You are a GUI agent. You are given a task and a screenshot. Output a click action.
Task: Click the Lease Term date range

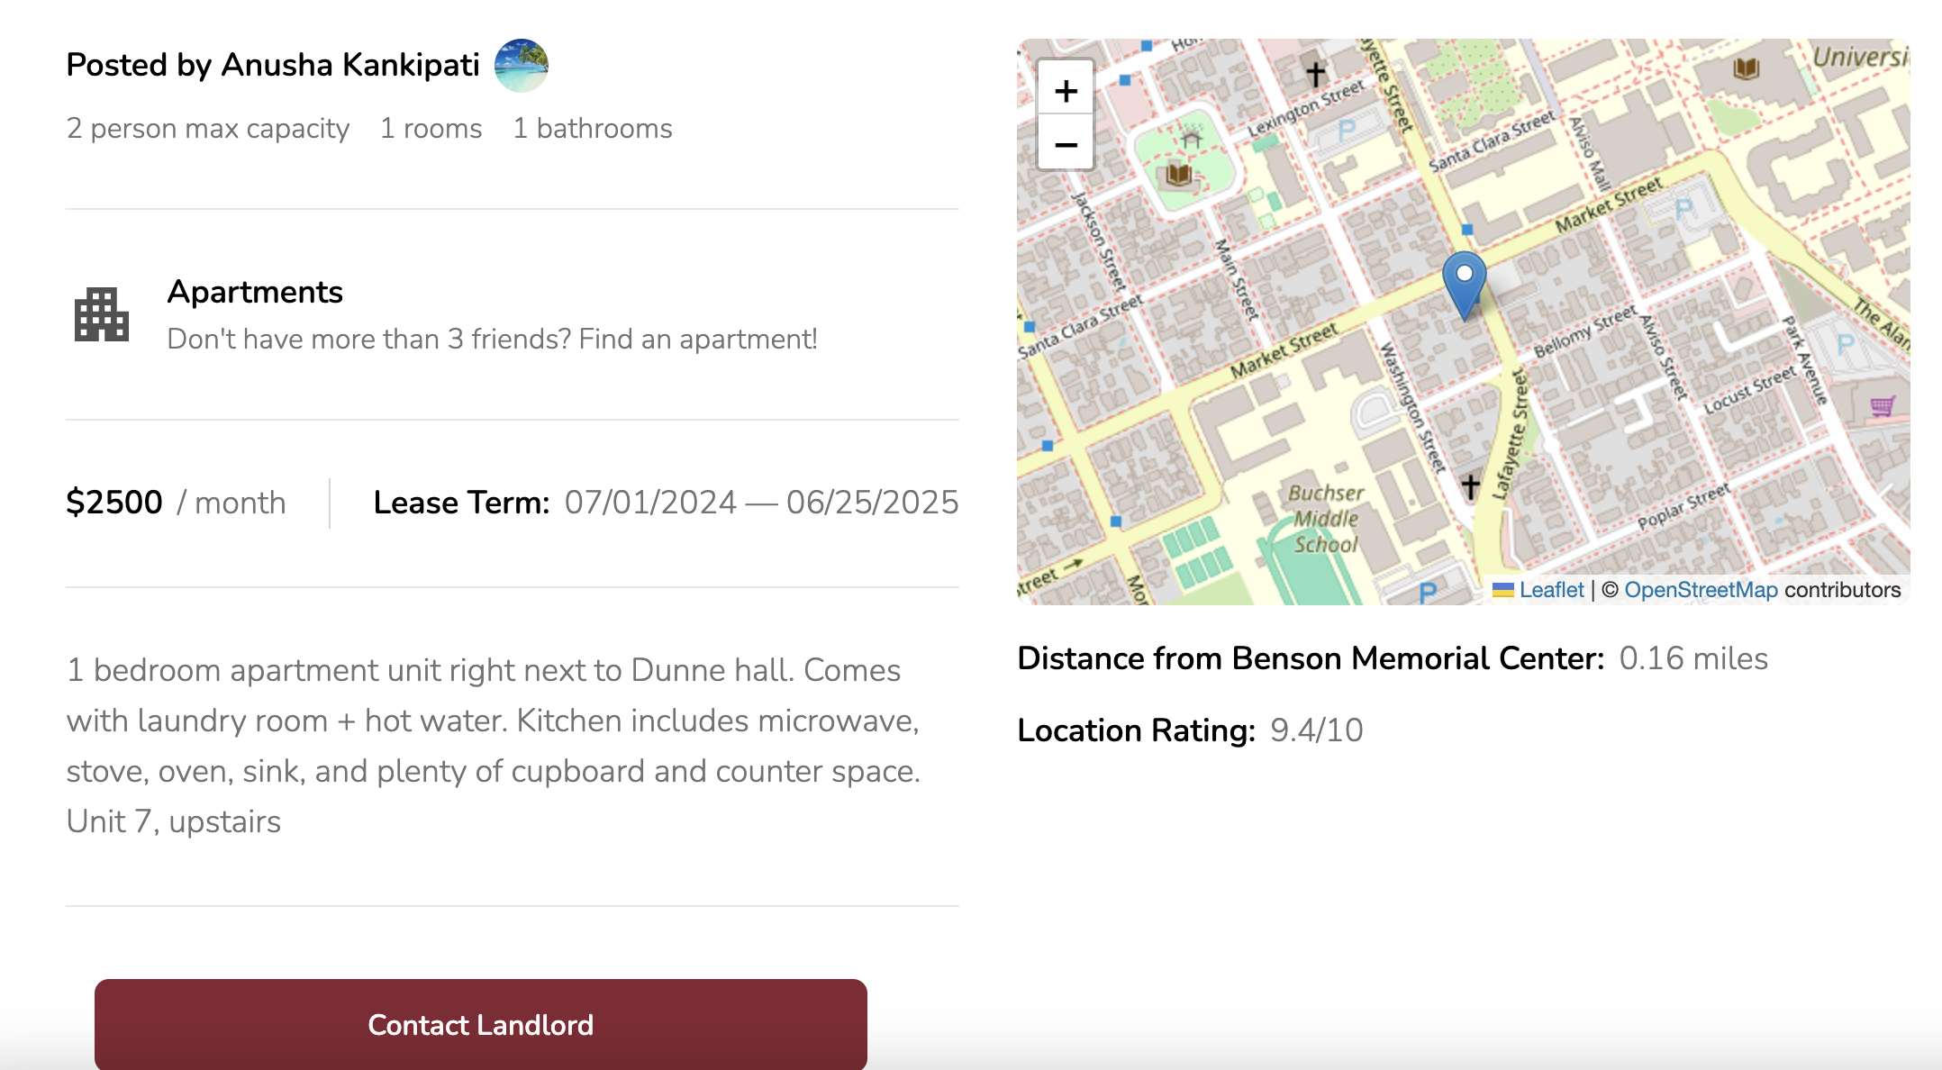[x=761, y=503]
